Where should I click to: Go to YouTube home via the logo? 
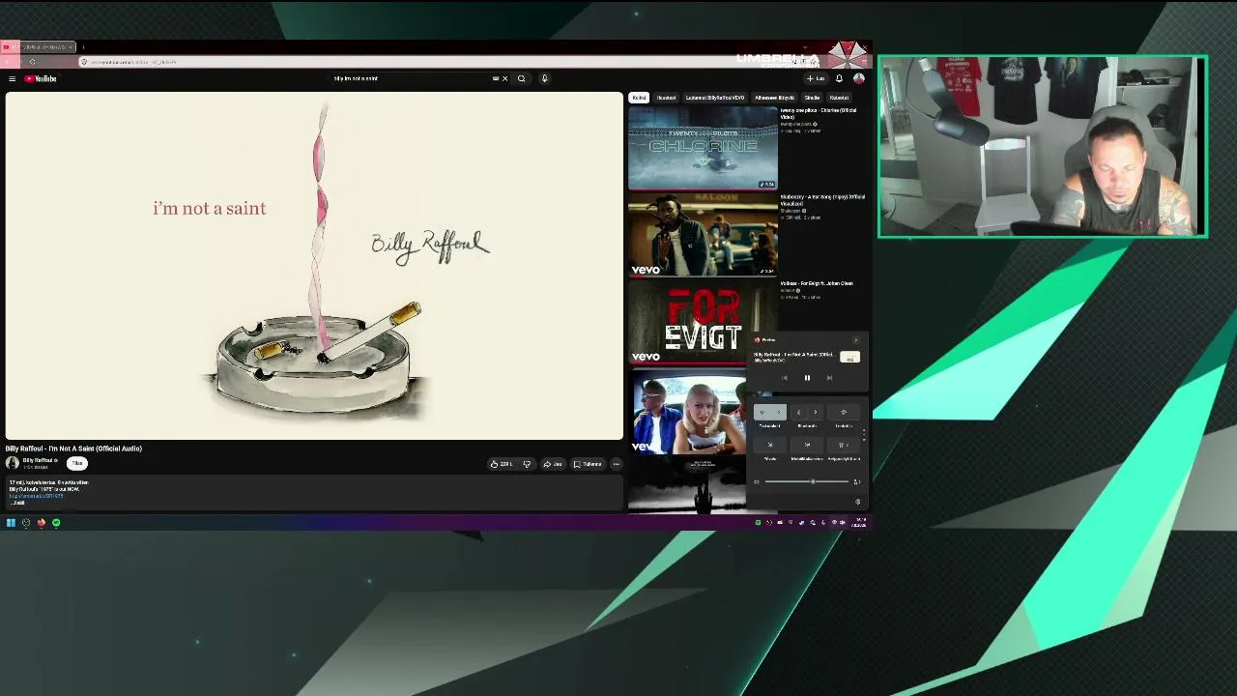pyautogui.click(x=41, y=79)
